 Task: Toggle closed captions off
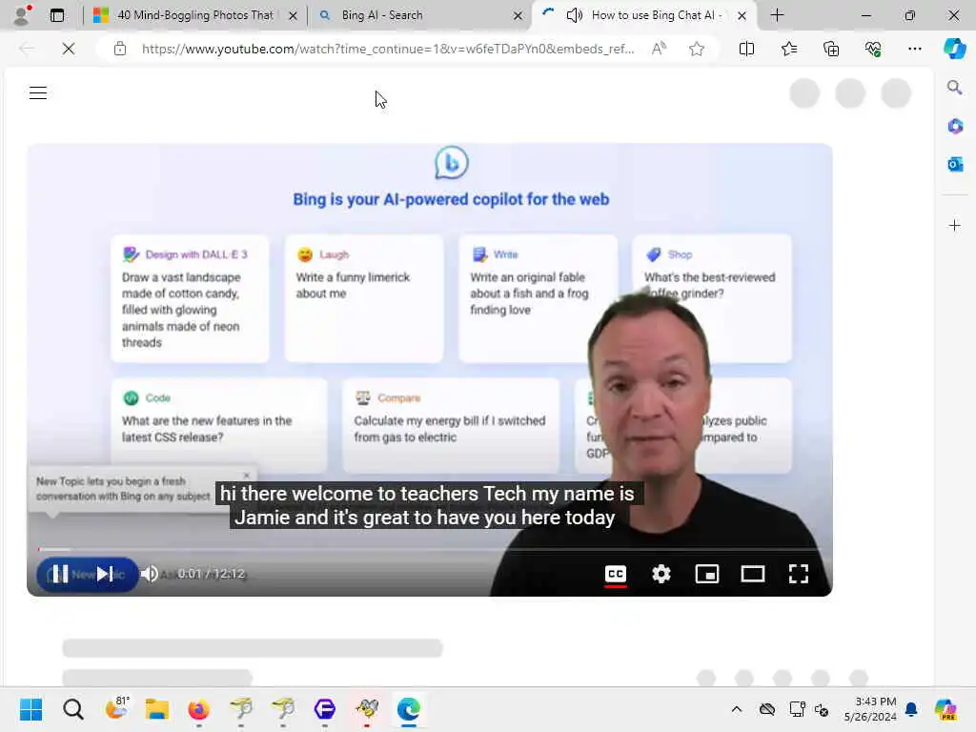pyautogui.click(x=616, y=574)
